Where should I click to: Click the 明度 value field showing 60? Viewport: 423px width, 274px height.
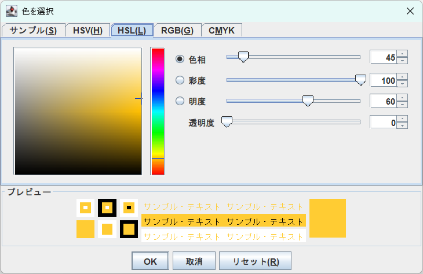click(x=383, y=101)
